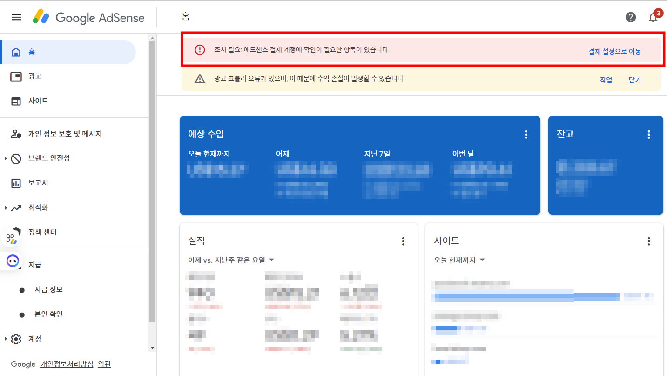Viewport: 667px width, 376px height.
Task: Select the 홈 home icon in sidebar
Action: (x=16, y=51)
